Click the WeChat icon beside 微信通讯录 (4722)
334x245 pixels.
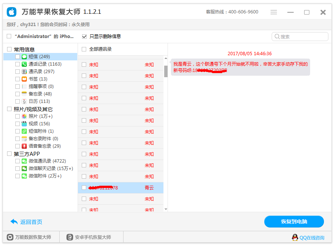tap(24, 161)
